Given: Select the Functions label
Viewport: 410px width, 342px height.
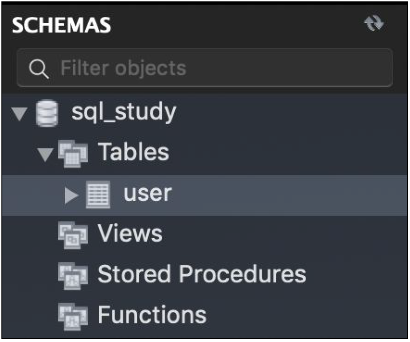Looking at the screenshot, I should pos(152,315).
